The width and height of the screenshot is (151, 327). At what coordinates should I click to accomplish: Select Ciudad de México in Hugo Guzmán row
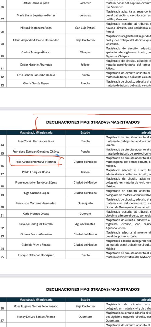click(x=86, y=193)
